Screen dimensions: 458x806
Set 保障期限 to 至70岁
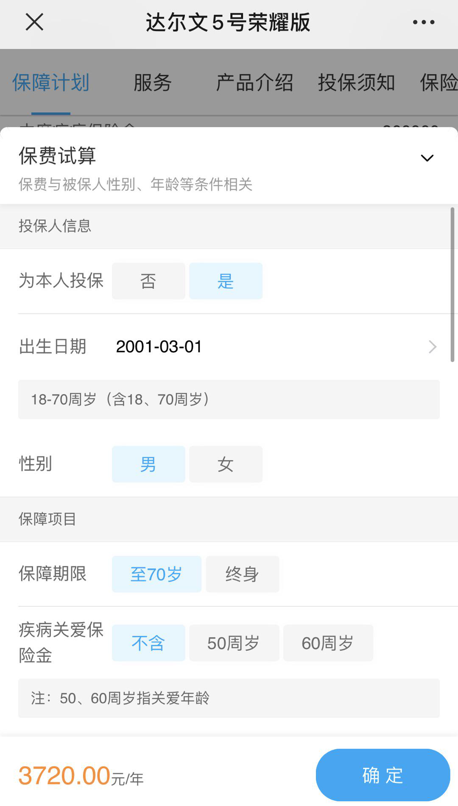[x=156, y=574]
